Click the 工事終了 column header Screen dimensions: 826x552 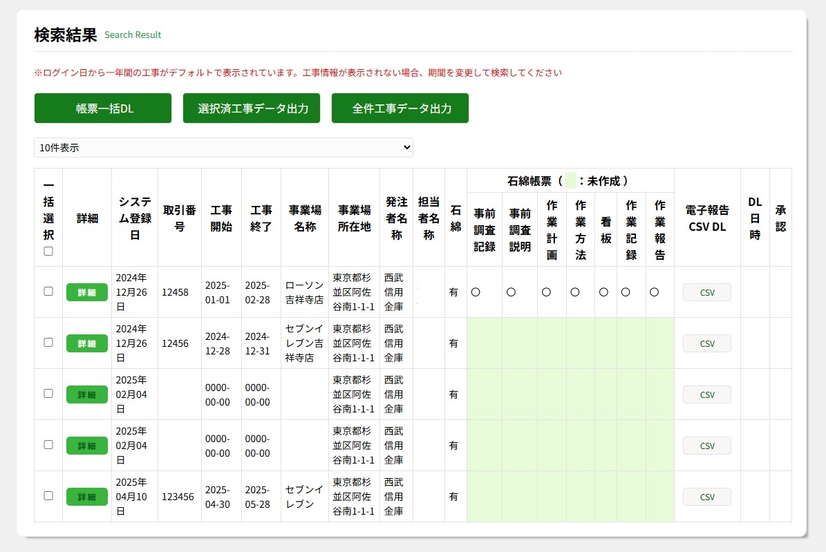click(x=261, y=218)
